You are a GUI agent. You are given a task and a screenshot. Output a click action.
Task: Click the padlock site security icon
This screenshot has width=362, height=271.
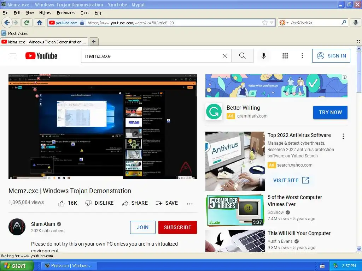coord(82,23)
